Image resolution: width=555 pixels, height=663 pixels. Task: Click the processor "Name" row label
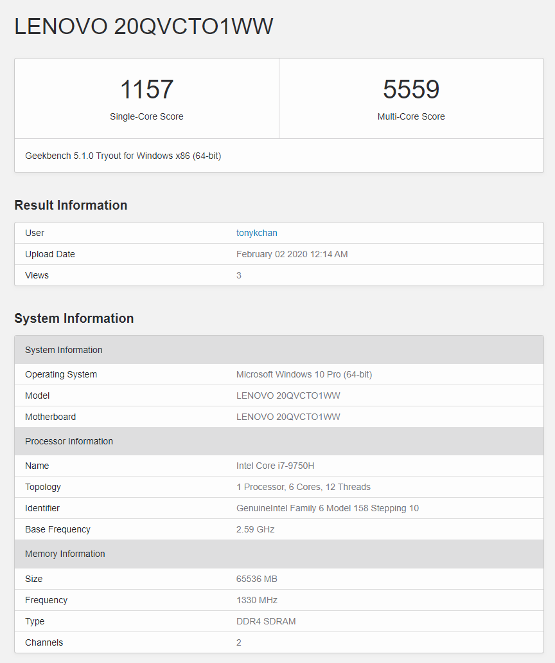pyautogui.click(x=37, y=466)
